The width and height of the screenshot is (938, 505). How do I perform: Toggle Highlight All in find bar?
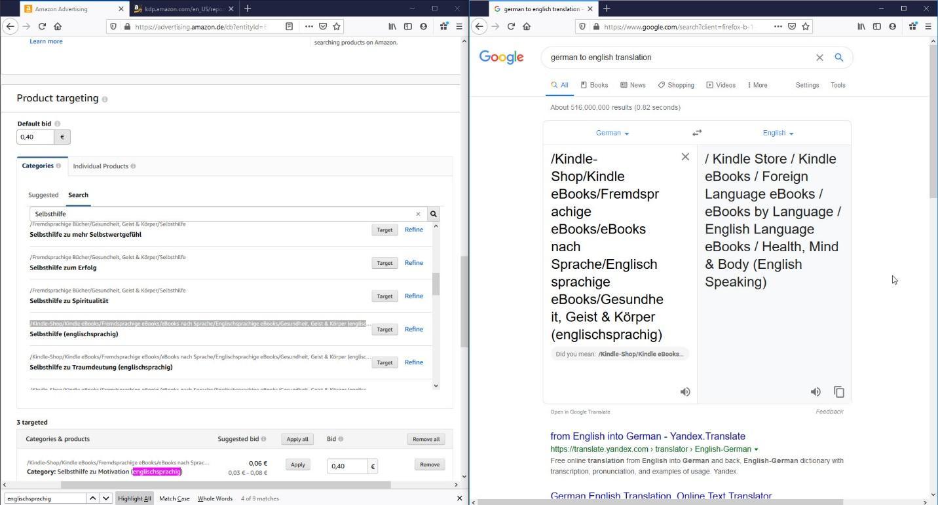pyautogui.click(x=134, y=498)
